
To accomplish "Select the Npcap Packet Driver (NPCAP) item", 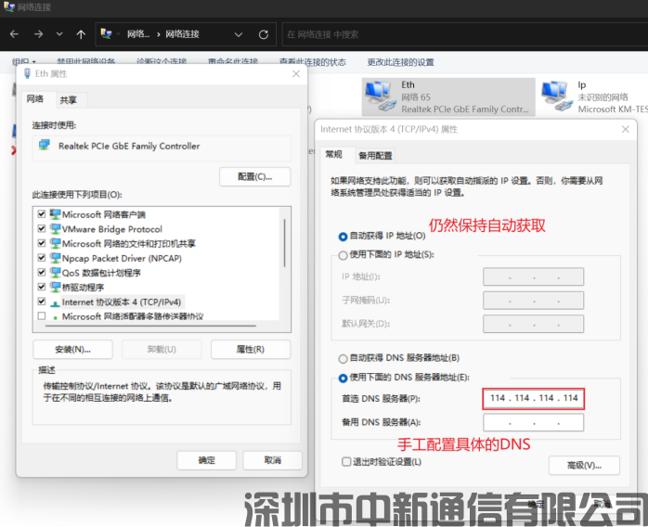I will click(122, 258).
